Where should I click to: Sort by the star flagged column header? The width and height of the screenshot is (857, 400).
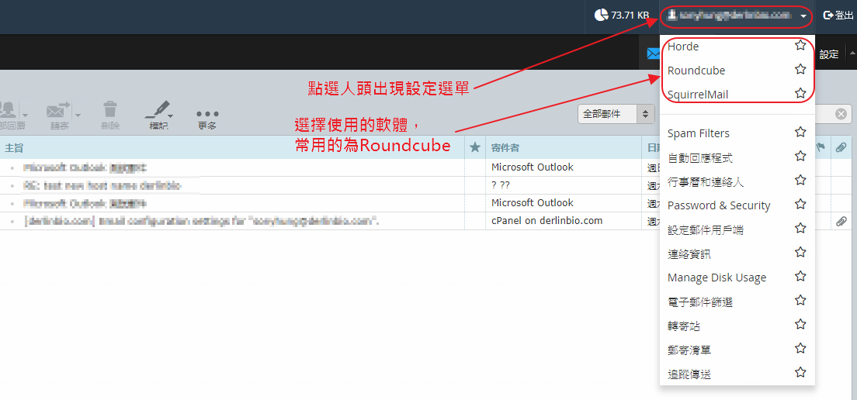pyautogui.click(x=474, y=147)
